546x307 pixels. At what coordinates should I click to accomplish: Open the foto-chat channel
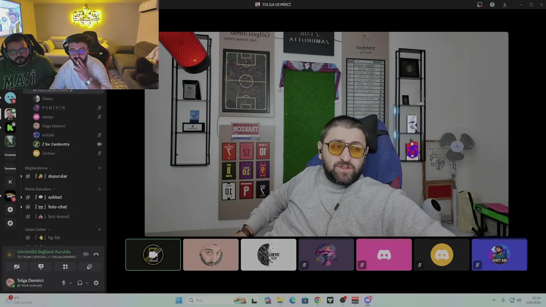coord(62,207)
